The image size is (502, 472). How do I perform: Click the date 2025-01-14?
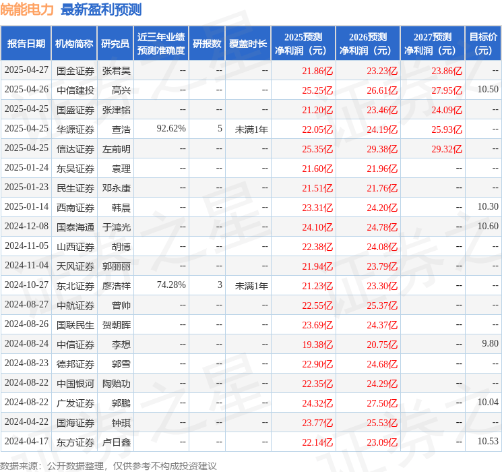[x=26, y=207]
